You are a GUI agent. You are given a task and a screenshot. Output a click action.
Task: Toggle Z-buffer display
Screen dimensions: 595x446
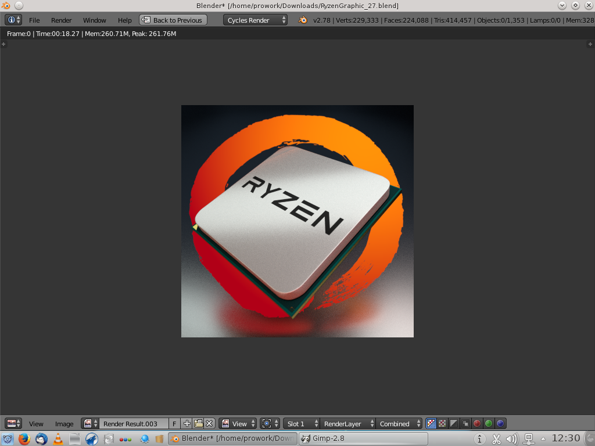[x=465, y=423]
